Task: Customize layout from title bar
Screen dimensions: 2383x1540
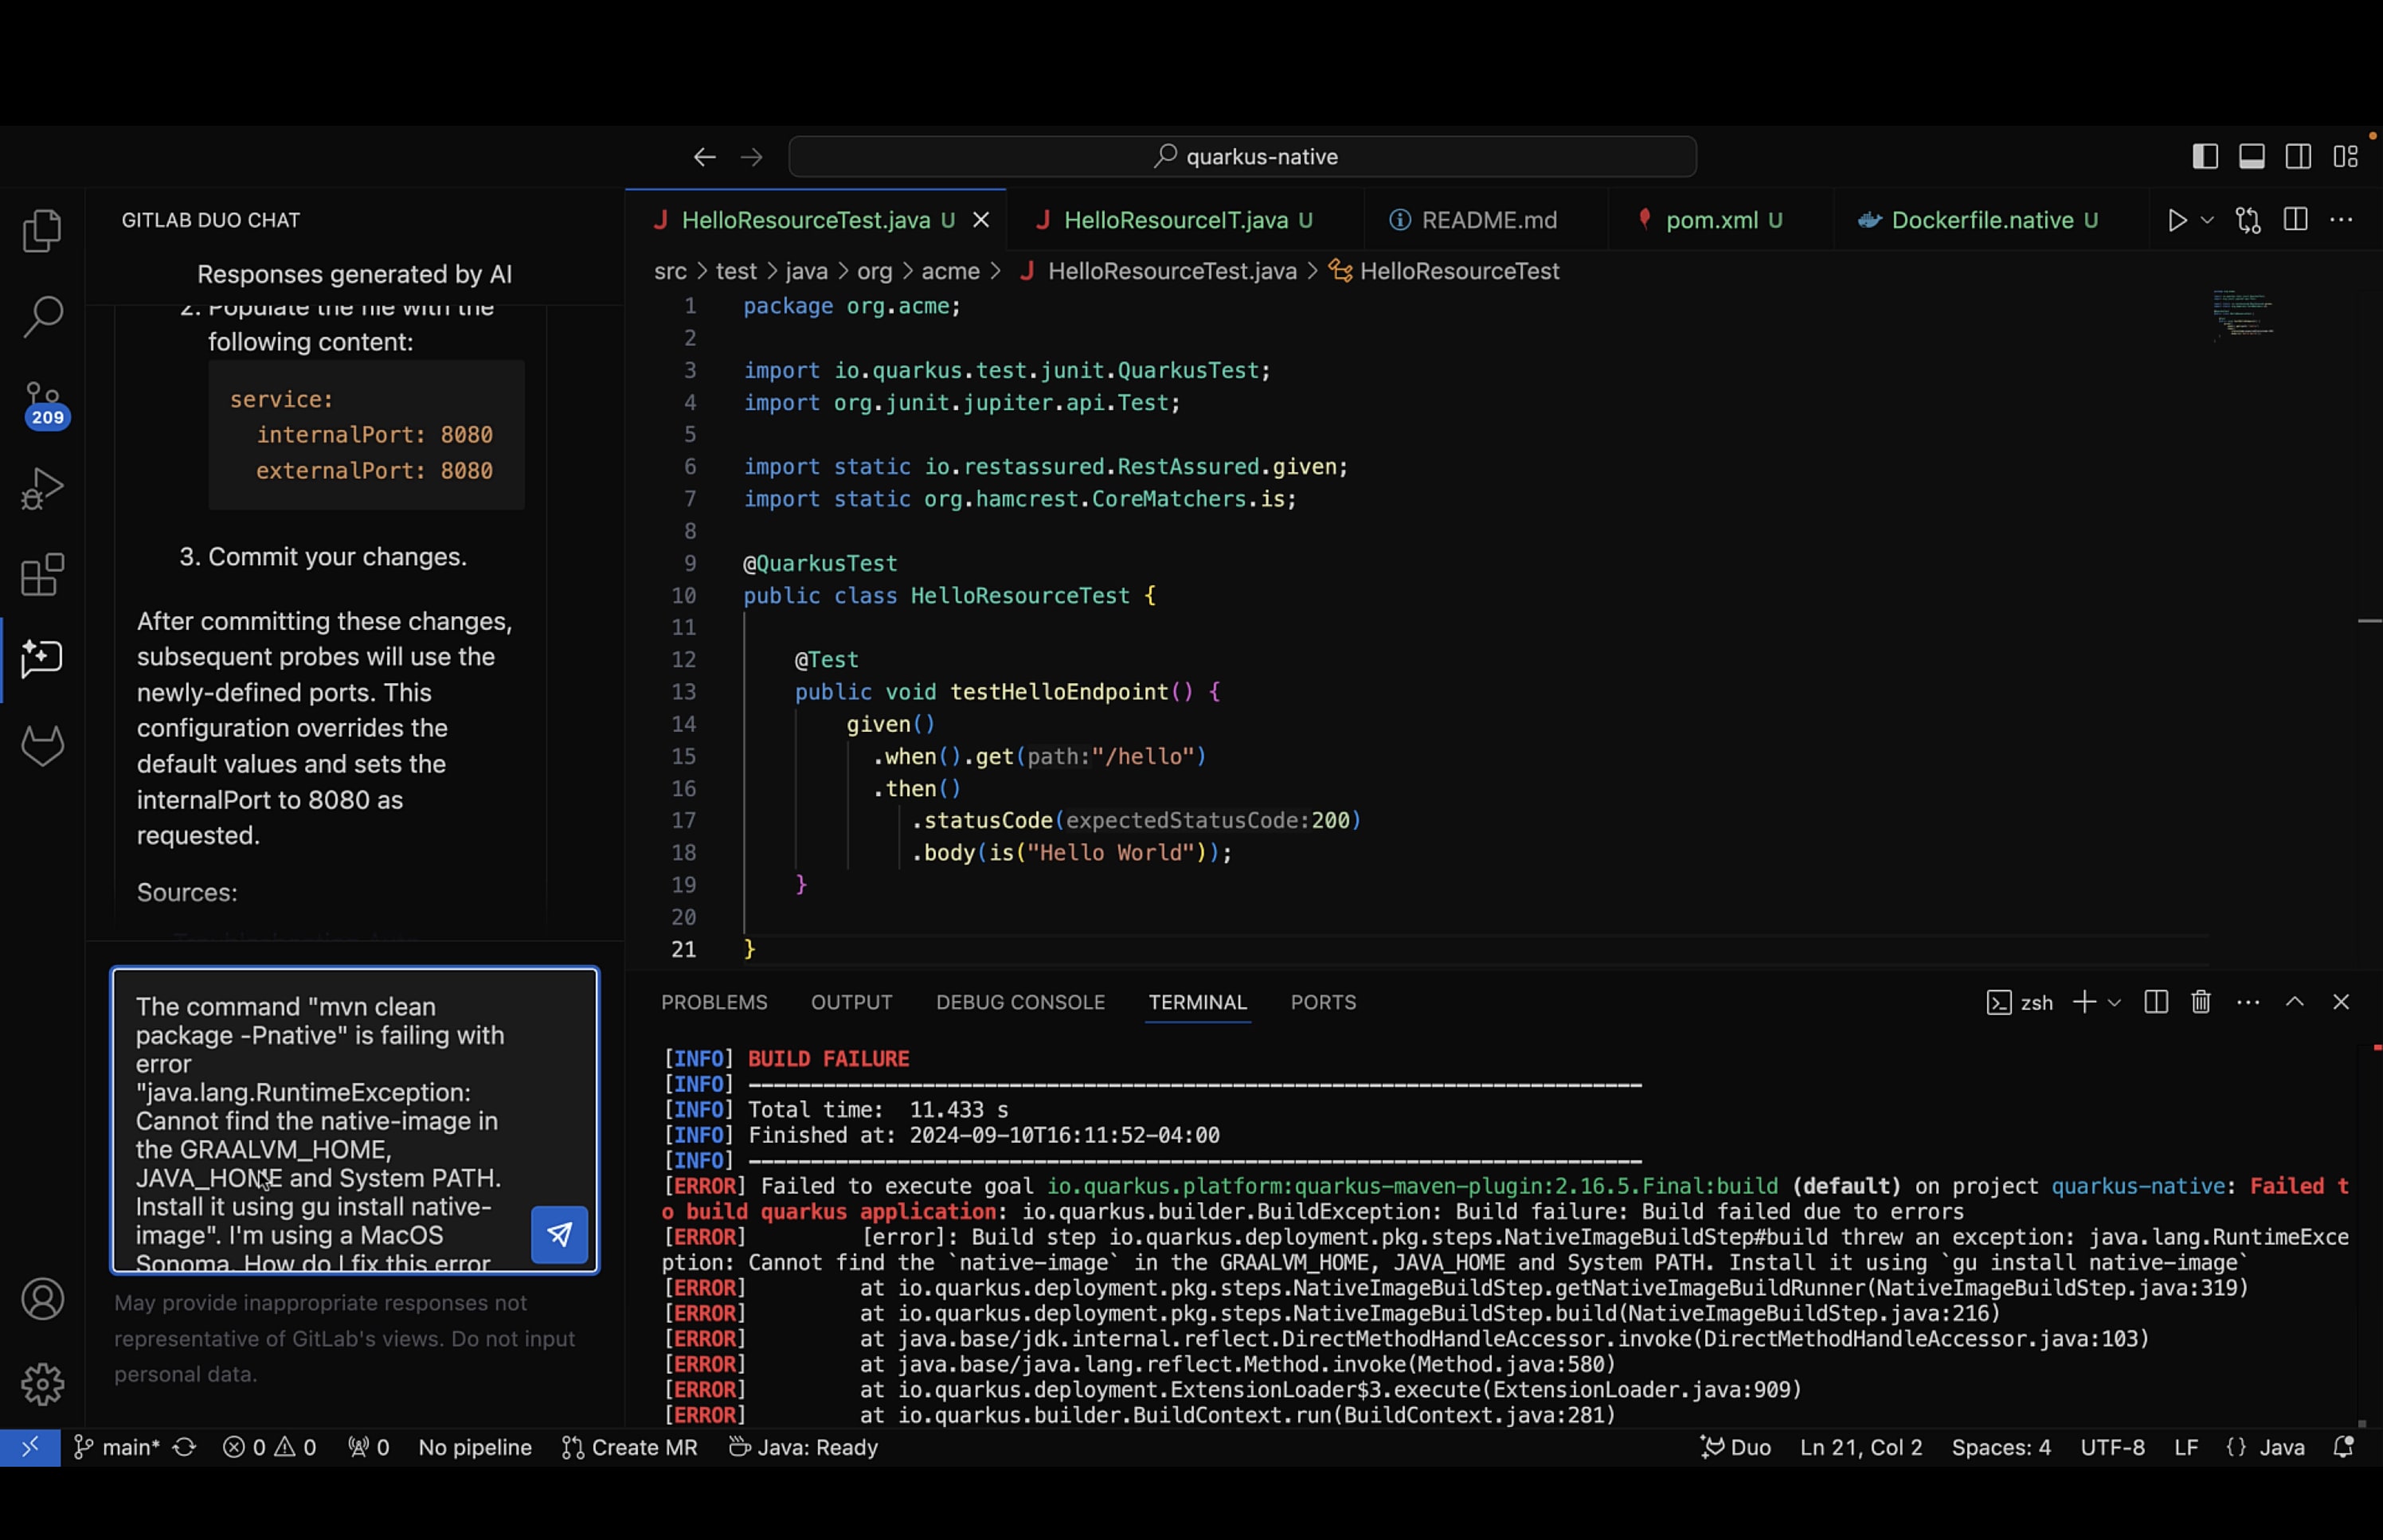Action: tap(2345, 157)
